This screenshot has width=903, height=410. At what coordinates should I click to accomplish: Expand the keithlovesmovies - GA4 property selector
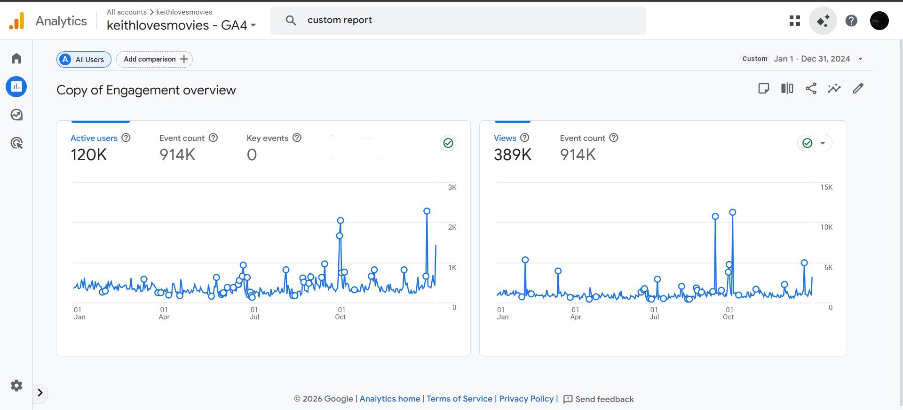click(x=181, y=25)
